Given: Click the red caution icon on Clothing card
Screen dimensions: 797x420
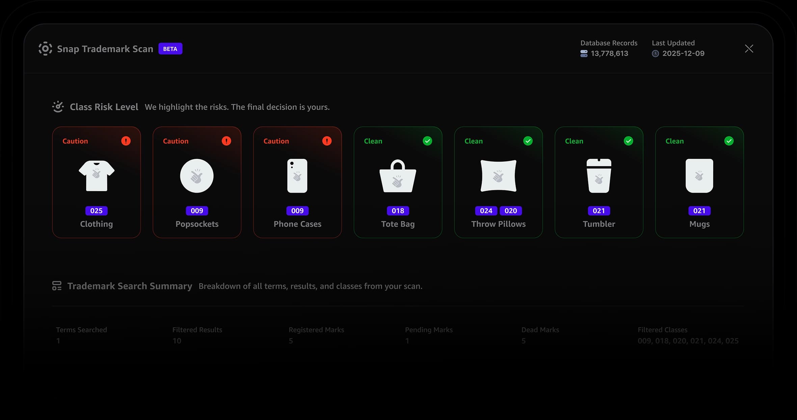Looking at the screenshot, I should [x=126, y=141].
